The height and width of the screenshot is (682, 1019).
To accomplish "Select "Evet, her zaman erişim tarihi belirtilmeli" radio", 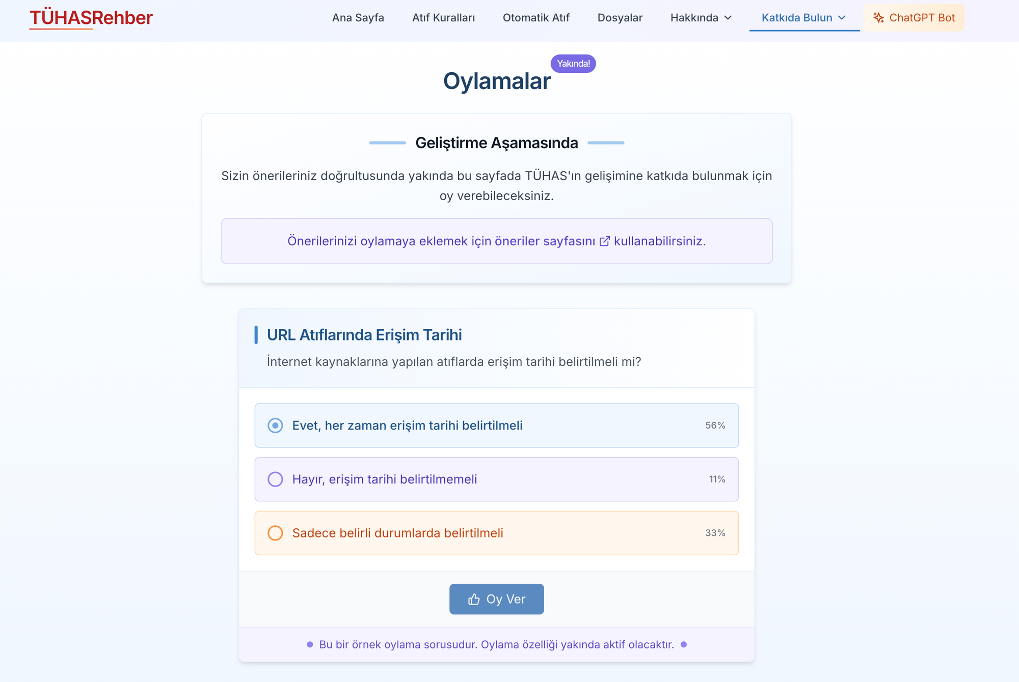I will (x=275, y=425).
